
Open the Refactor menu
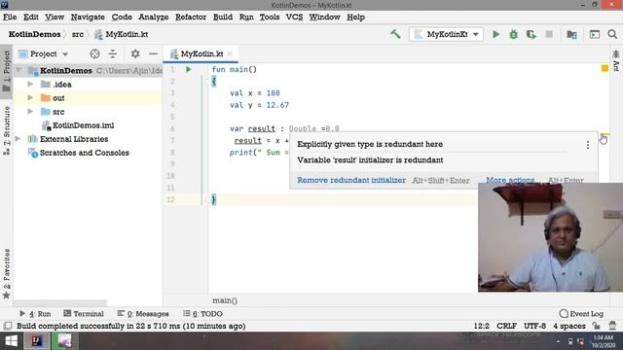click(x=191, y=17)
